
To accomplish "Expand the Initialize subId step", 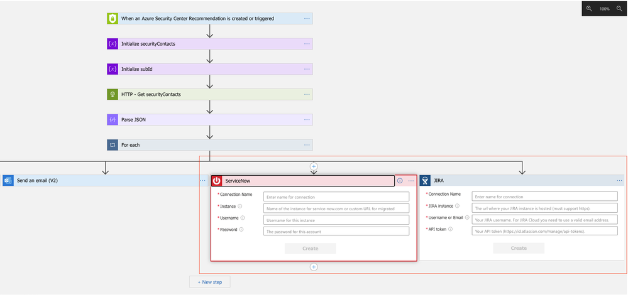I will 210,69.
